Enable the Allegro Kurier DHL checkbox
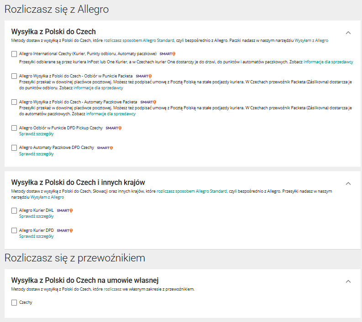This screenshot has width=362, height=322. [x=14, y=210]
